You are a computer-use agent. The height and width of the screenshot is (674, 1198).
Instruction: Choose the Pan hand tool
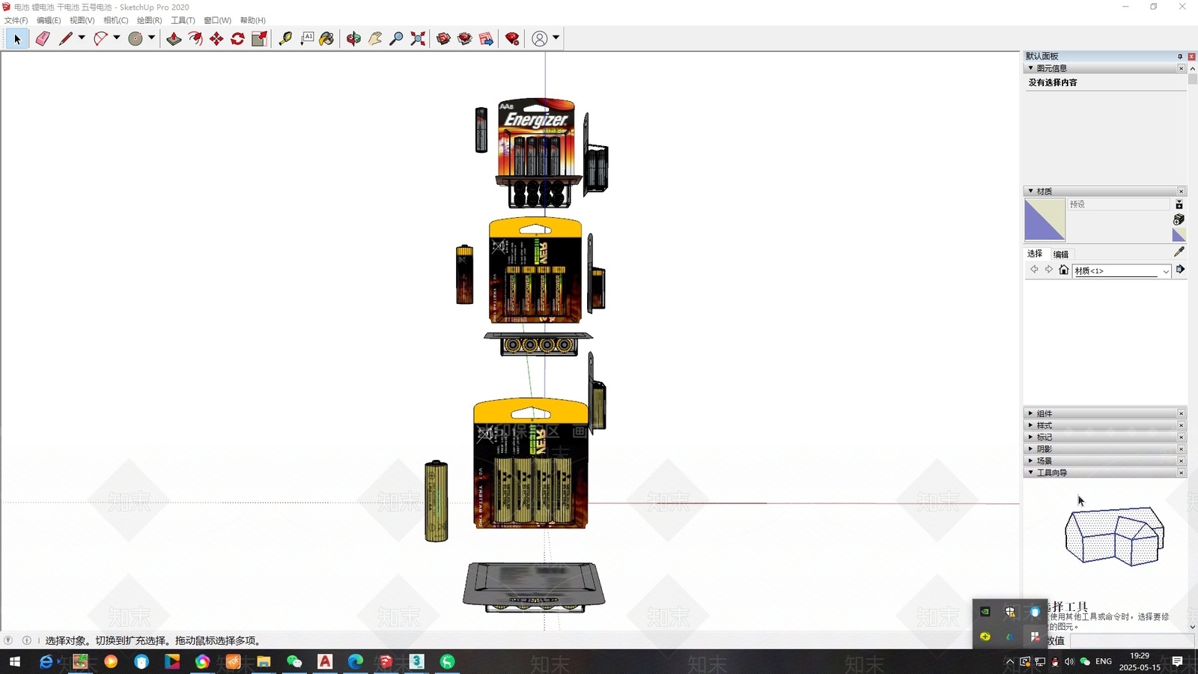375,39
